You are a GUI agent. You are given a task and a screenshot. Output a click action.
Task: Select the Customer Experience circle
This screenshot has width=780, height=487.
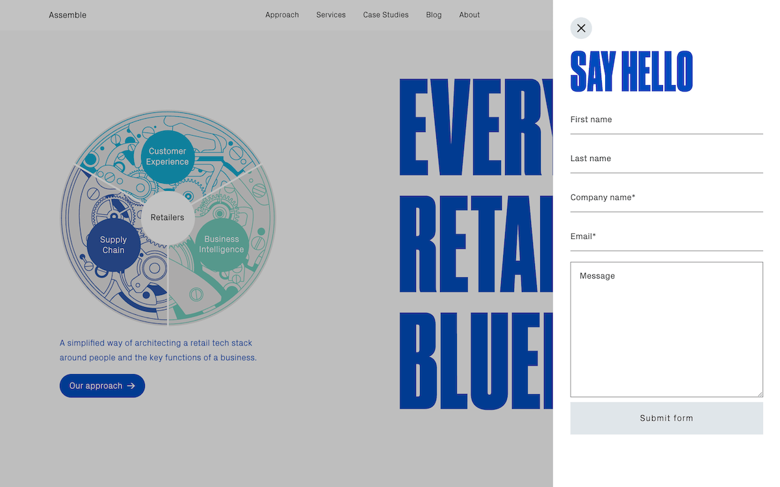pyautogui.click(x=167, y=156)
